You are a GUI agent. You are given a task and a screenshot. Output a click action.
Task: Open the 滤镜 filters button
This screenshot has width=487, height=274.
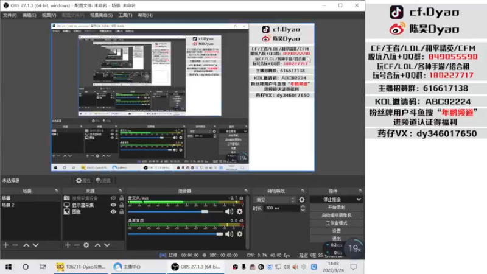point(103,180)
